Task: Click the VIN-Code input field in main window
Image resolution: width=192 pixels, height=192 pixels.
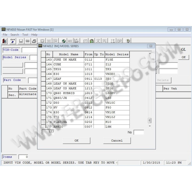Action: 30,50
